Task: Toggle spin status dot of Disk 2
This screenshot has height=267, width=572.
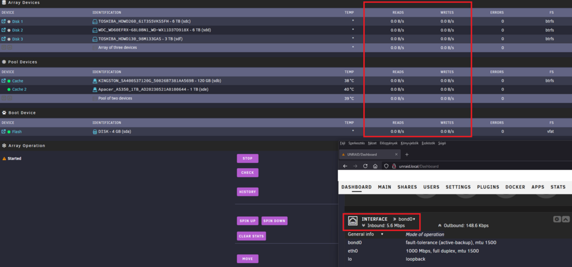Action: tap(9, 31)
